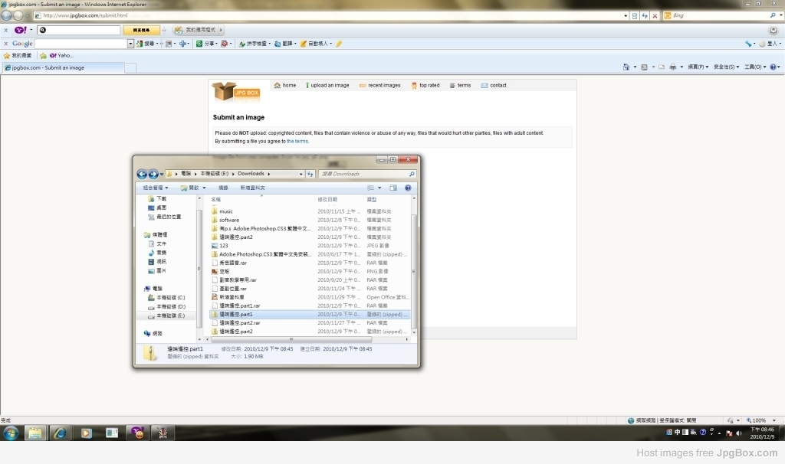Open the view mode dropdown arrow in Explorer
785x464 pixels.
pos(379,188)
